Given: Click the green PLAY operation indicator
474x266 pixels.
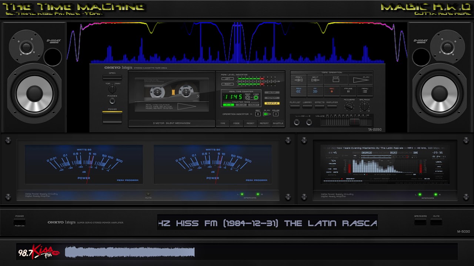Looking at the screenshot, I should pos(267,114).
